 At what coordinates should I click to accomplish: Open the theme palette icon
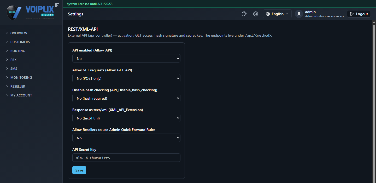click(244, 14)
